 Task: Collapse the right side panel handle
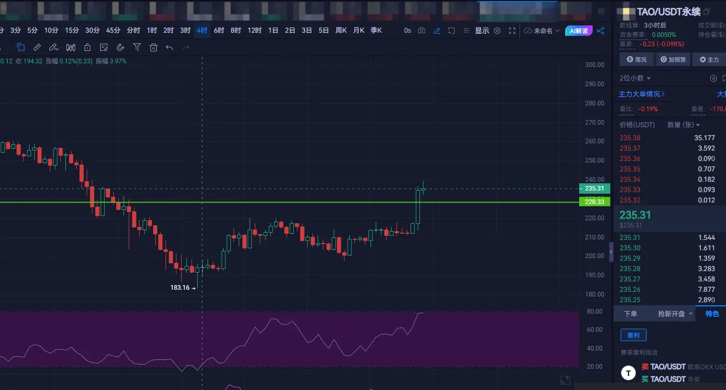(611, 251)
